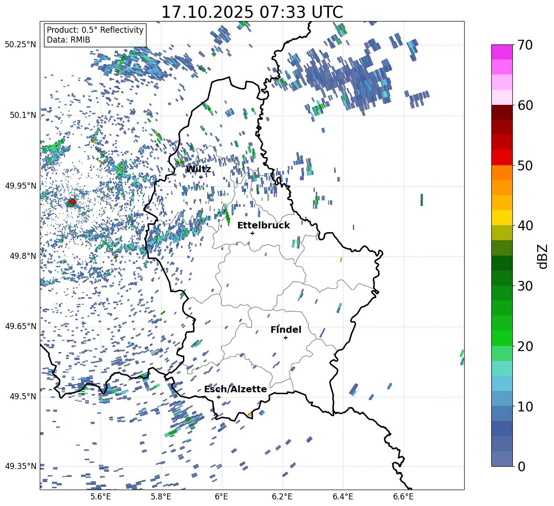Click the timestamp title 17.10.2025 07:33 UTC

click(x=252, y=12)
